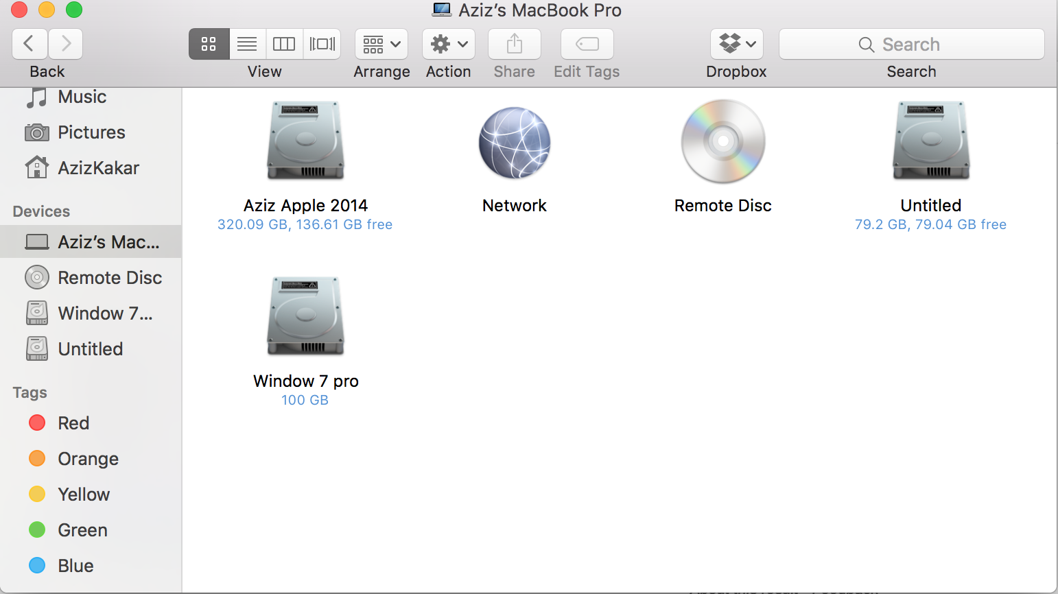The image size is (1058, 594).
Task: Select Window 7... volume in sidebar
Action: tap(91, 313)
